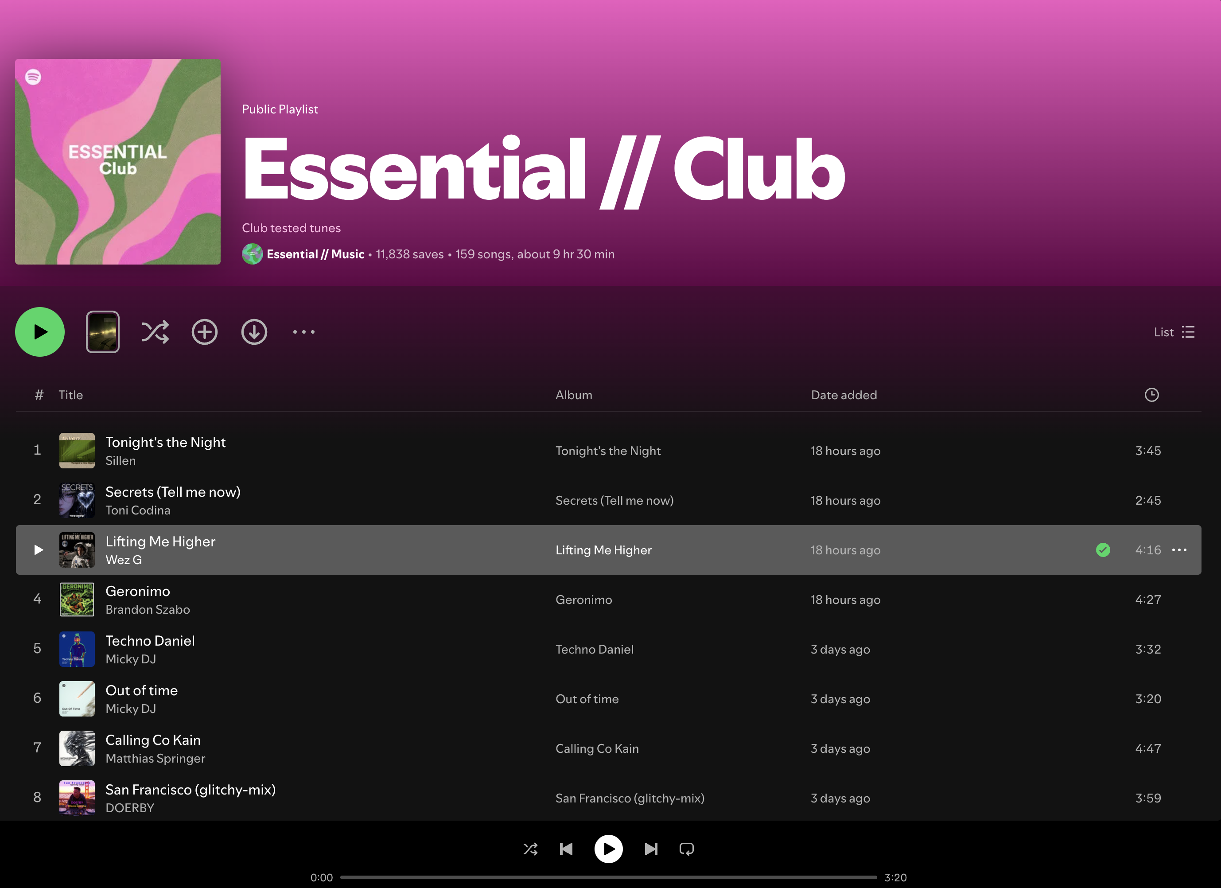1221x888 pixels.
Task: Skip to next track in player
Action: click(x=651, y=849)
